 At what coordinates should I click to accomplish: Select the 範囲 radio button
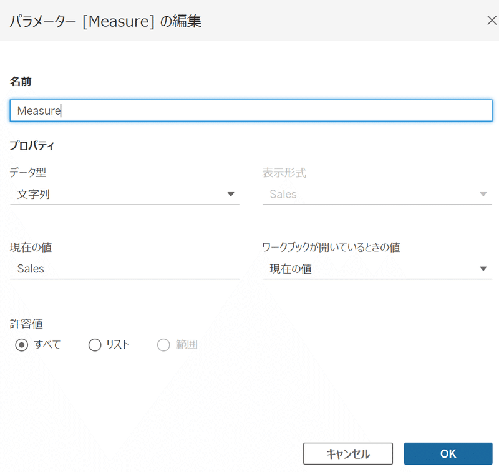coord(163,345)
